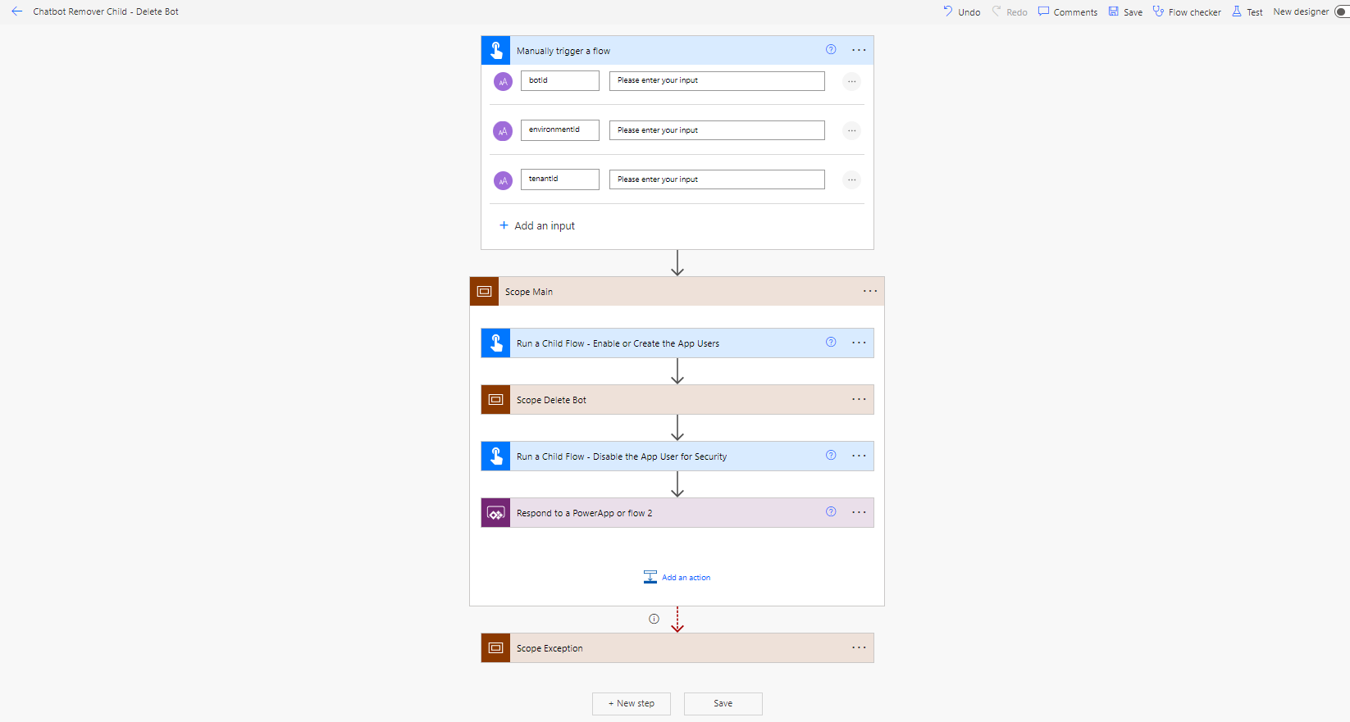The height and width of the screenshot is (722, 1350).
Task: Click the Enable or Create the App Users icon
Action: (x=495, y=343)
